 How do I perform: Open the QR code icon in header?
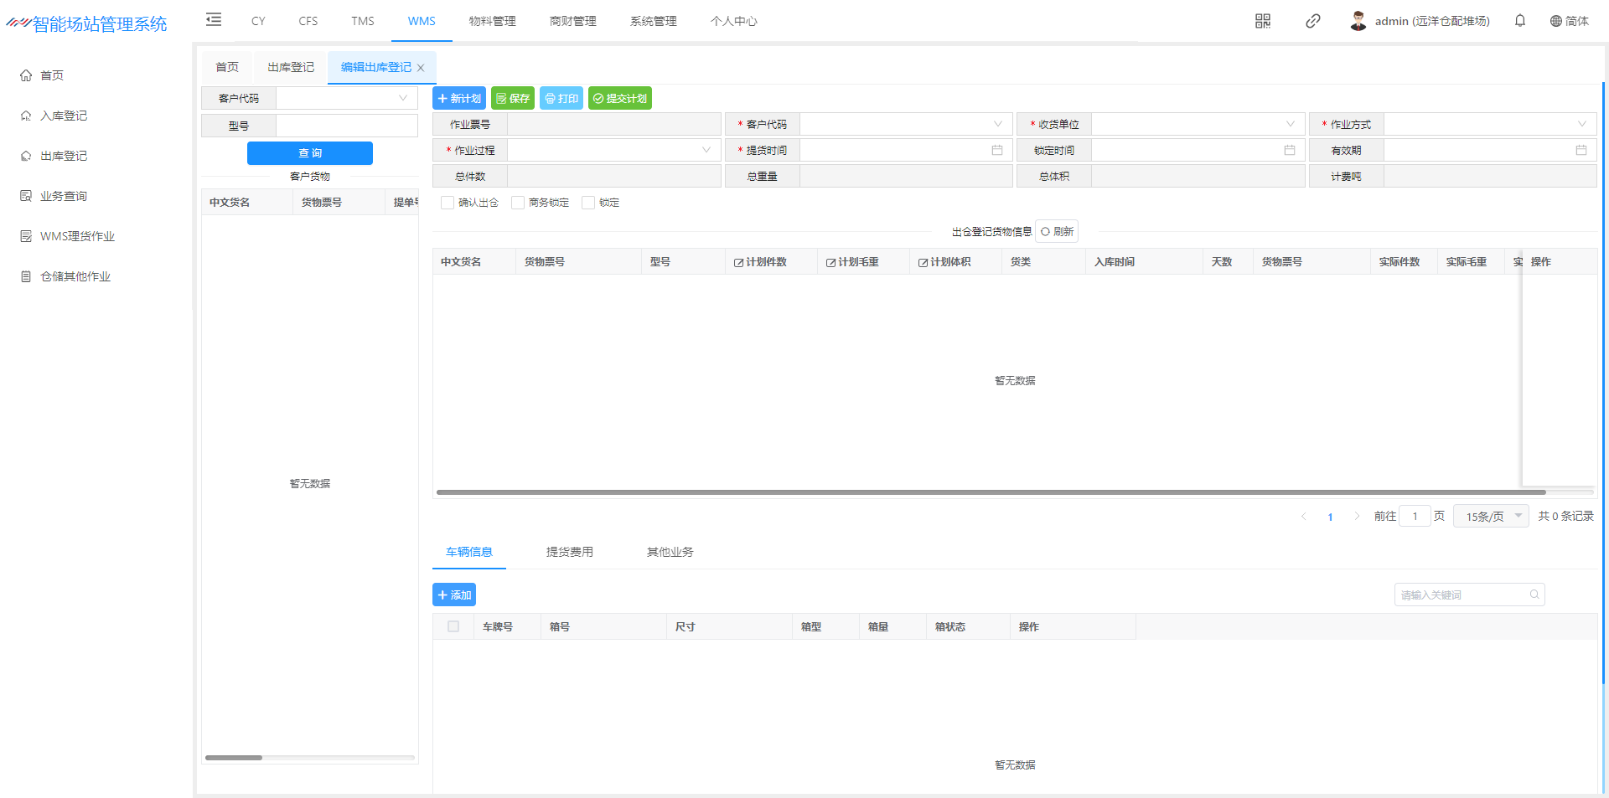[1263, 21]
